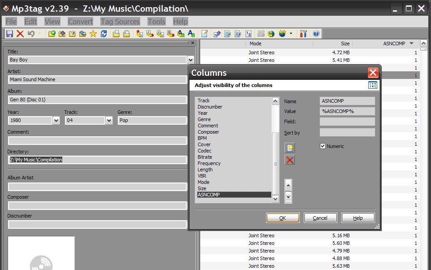
Task: Save tag with the floppy disk icon
Action: coord(9,34)
